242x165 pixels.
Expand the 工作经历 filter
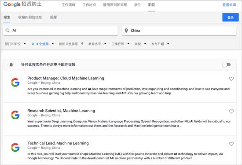click(x=121, y=44)
